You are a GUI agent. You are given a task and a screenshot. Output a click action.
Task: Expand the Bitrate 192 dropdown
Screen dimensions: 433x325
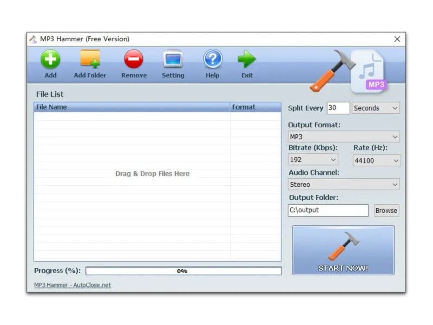coord(313,160)
